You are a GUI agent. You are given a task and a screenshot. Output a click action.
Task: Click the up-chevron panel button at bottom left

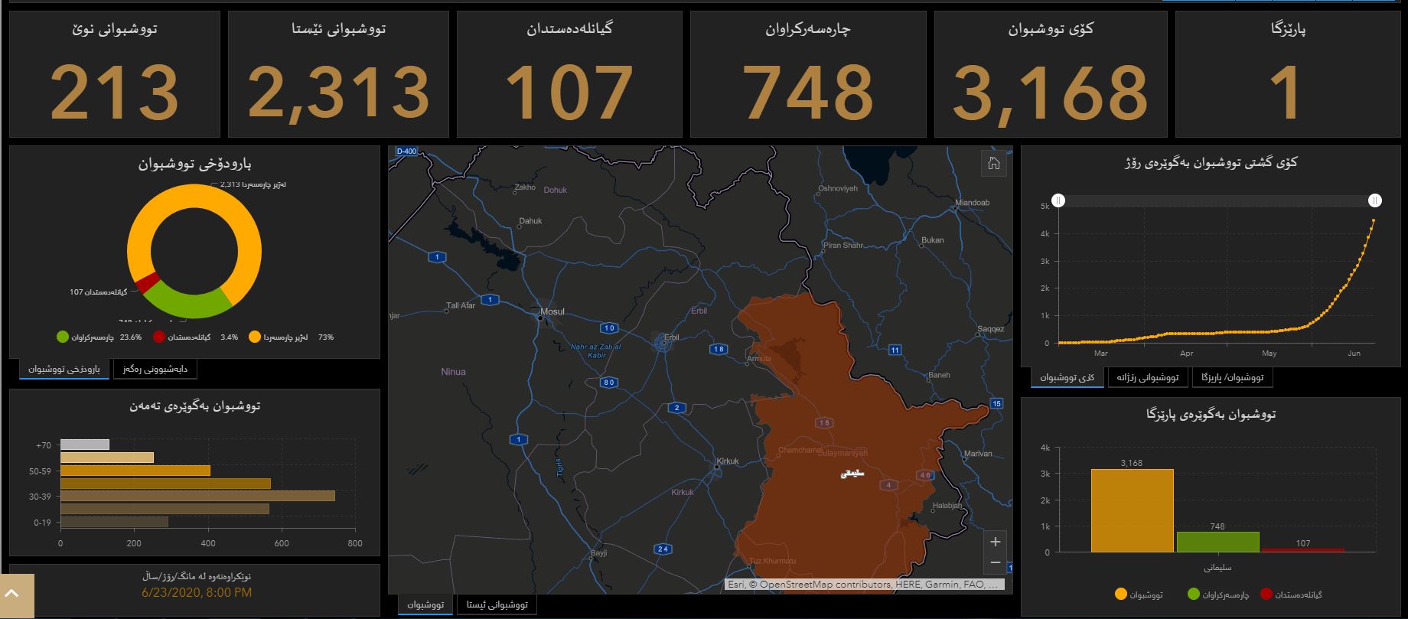pyautogui.click(x=17, y=594)
